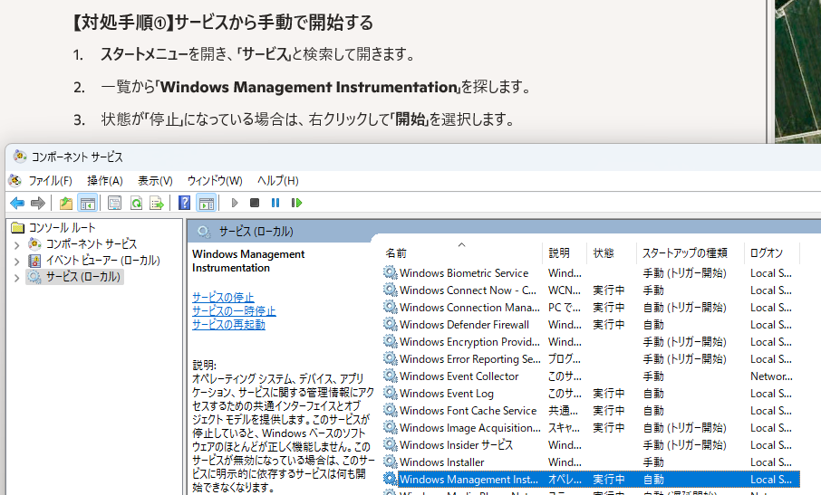Click the Forward arrow toolbar icon

click(38, 203)
